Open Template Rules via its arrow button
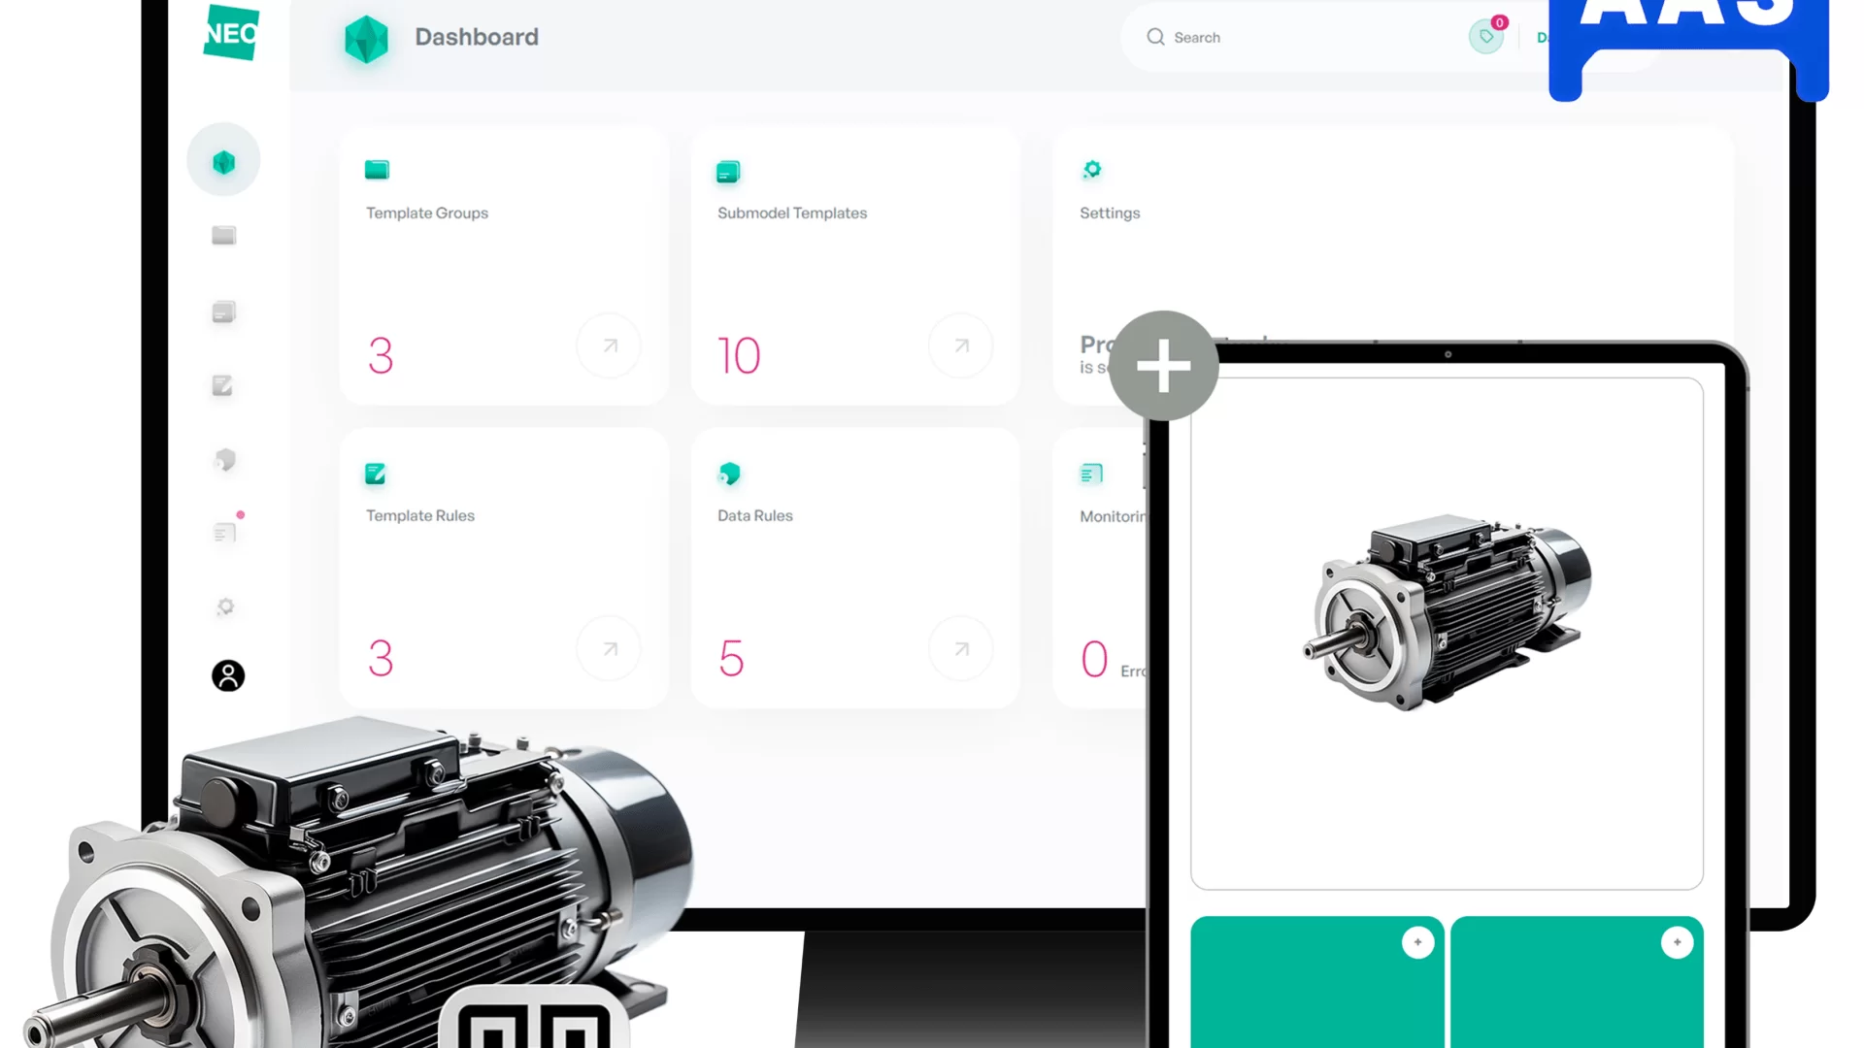 [x=610, y=649]
